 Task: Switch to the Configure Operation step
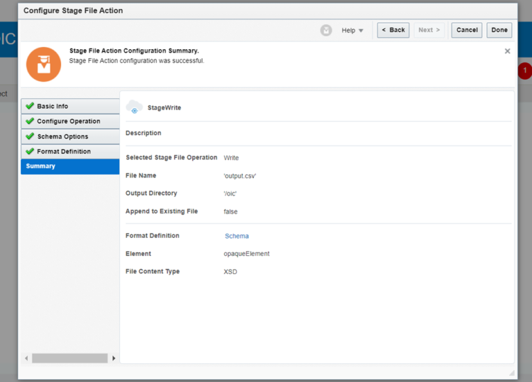pos(69,121)
